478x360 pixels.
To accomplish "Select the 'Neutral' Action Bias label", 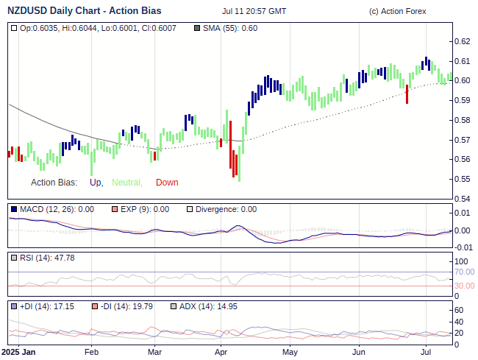I will [x=126, y=183].
